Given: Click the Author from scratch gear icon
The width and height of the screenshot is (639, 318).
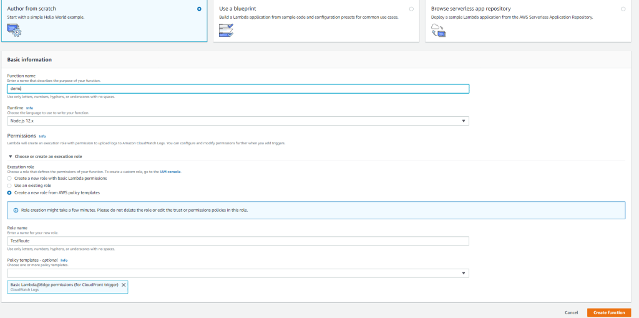Looking at the screenshot, I should click(x=14, y=29).
